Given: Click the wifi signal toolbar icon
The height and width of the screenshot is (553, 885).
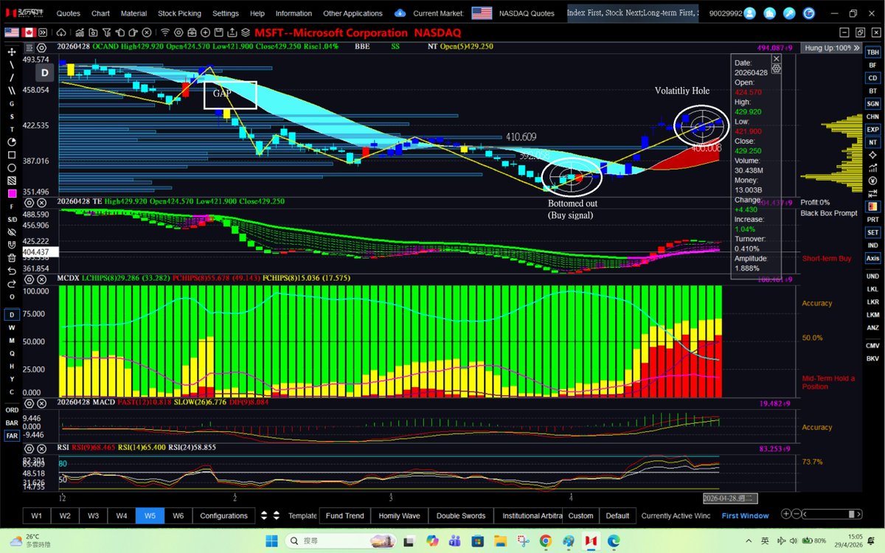Looking at the screenshot, I should tap(165, 32).
